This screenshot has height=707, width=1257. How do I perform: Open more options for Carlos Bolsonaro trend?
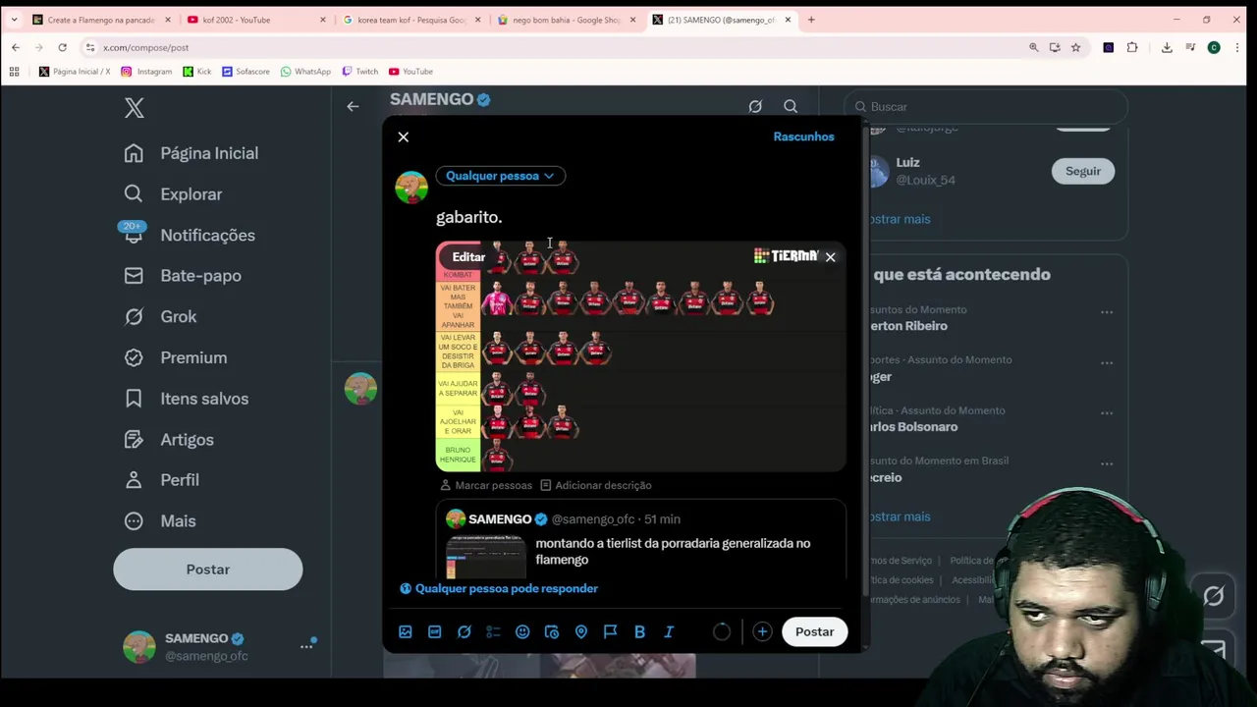click(1107, 413)
